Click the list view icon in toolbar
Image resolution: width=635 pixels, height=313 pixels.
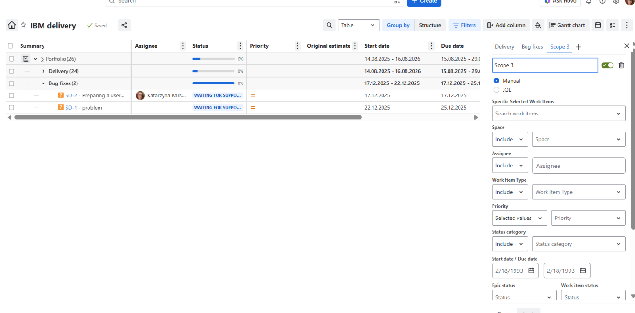[x=613, y=25]
